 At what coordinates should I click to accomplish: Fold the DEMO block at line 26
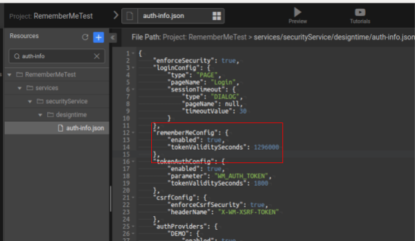click(x=133, y=234)
